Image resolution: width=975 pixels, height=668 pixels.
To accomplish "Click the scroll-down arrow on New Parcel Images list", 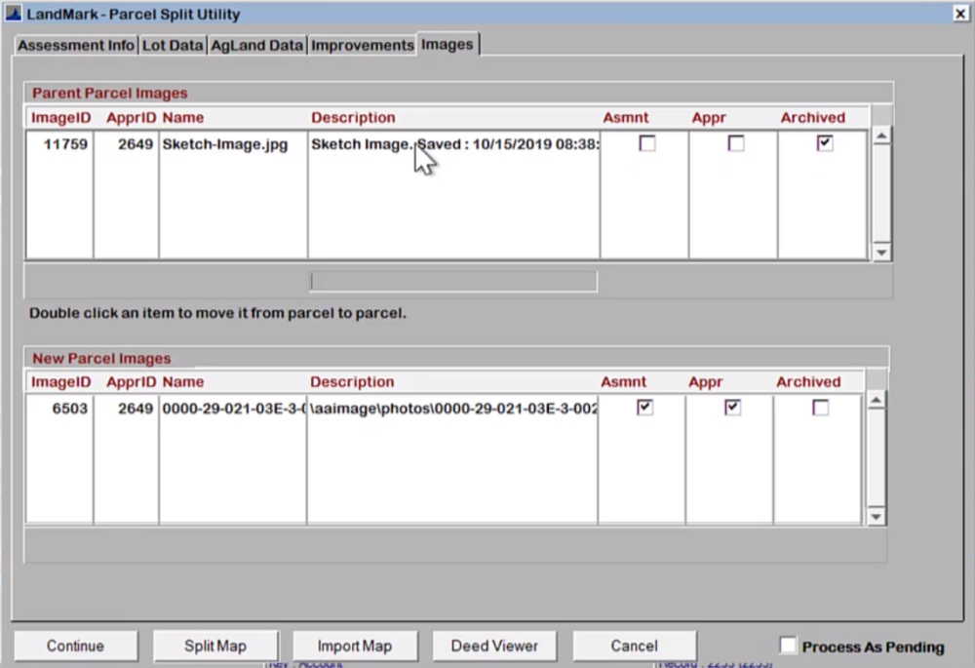I will coord(875,516).
